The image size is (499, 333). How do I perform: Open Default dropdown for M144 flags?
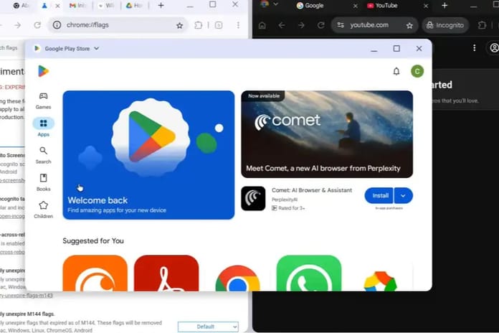(x=208, y=327)
